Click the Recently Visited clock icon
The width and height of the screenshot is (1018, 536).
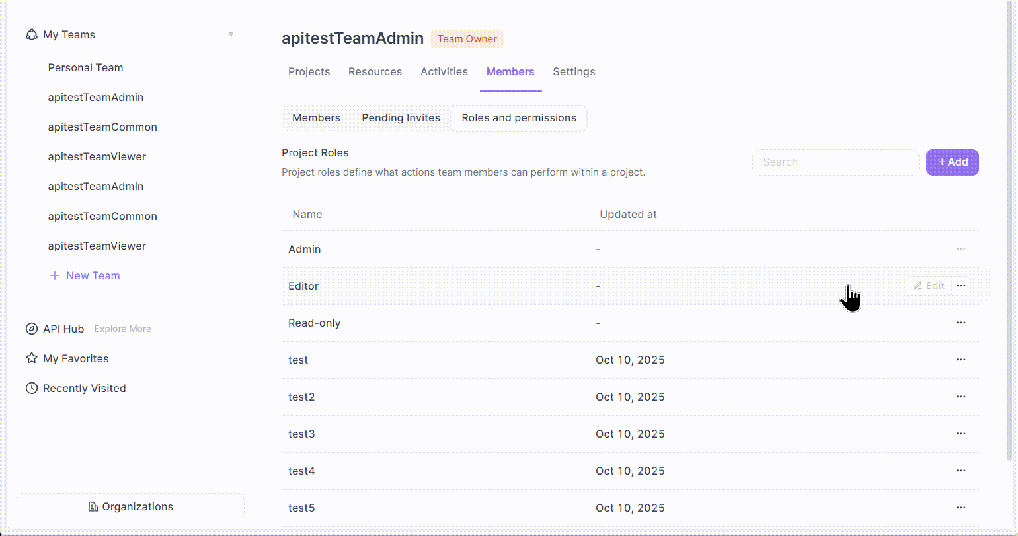(x=31, y=388)
